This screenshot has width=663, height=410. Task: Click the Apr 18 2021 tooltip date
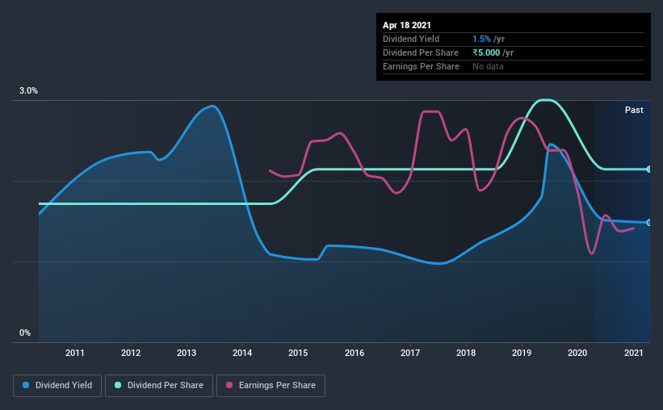point(407,25)
